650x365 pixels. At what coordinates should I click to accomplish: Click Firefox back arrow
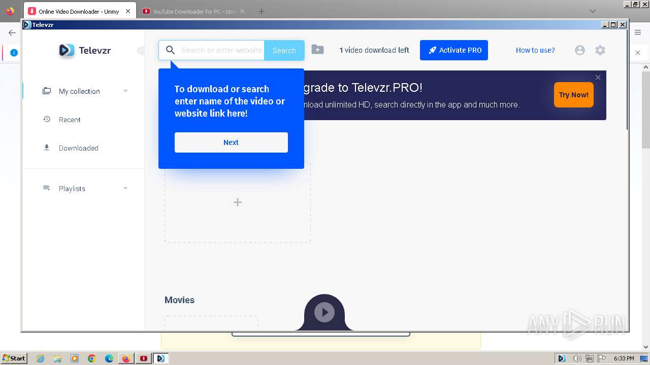point(12,32)
